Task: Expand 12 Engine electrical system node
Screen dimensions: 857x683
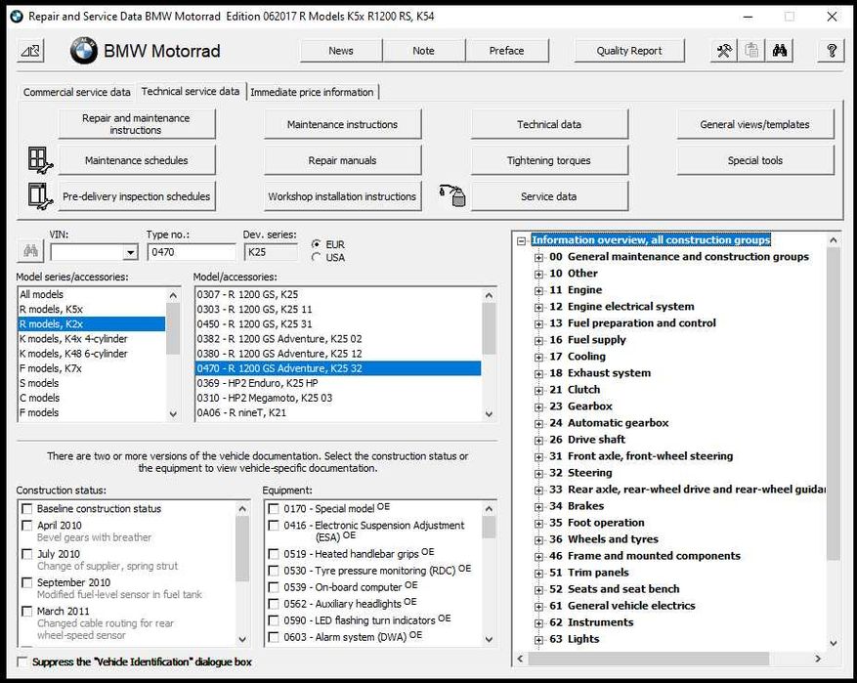Action: 538,307
